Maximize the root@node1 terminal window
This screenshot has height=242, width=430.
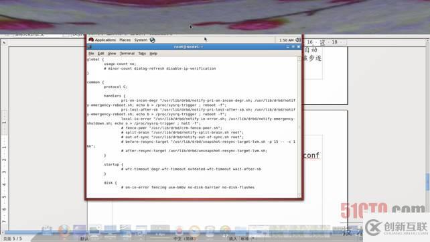pyautogui.click(x=293, y=47)
